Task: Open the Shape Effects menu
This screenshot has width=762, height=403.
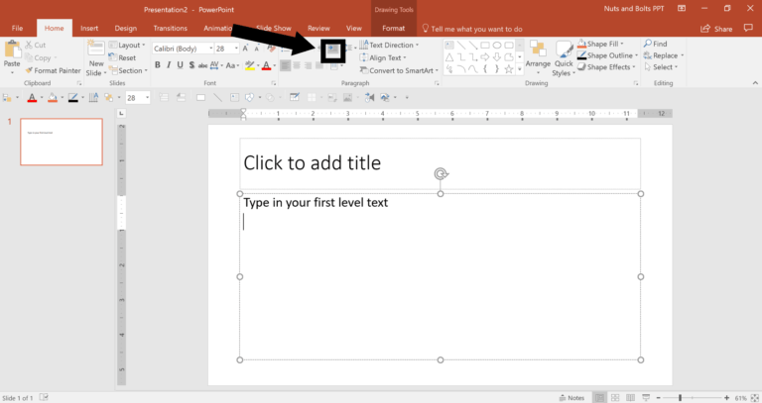Action: point(606,67)
